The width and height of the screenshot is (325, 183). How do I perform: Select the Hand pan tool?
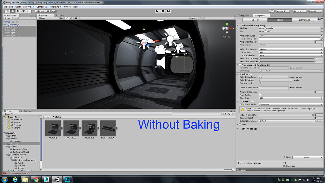pos(7,11)
